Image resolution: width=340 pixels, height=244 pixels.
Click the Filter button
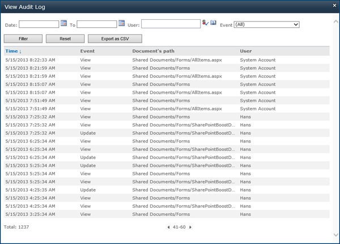point(23,39)
